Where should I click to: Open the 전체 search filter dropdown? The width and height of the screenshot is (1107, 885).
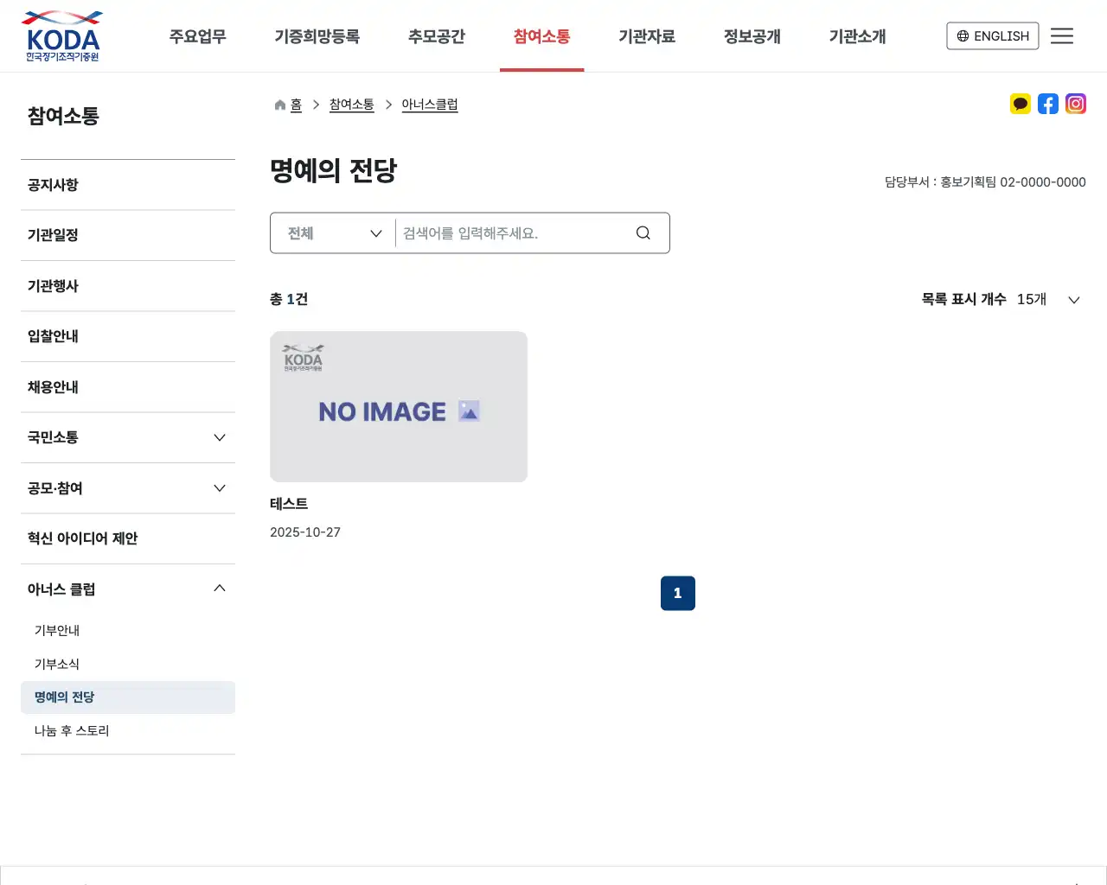pos(331,232)
